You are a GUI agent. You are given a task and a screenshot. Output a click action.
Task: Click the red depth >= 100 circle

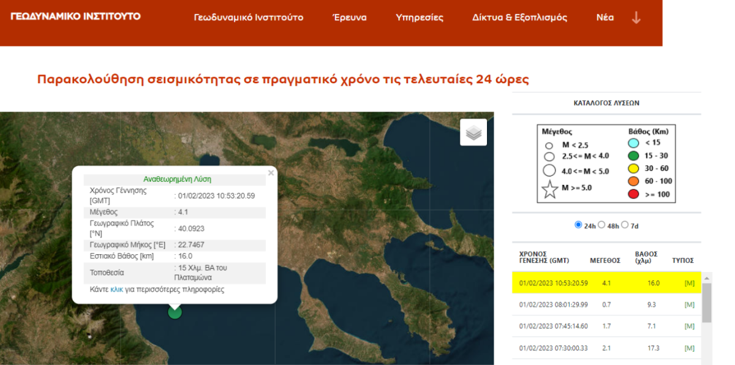point(634,195)
